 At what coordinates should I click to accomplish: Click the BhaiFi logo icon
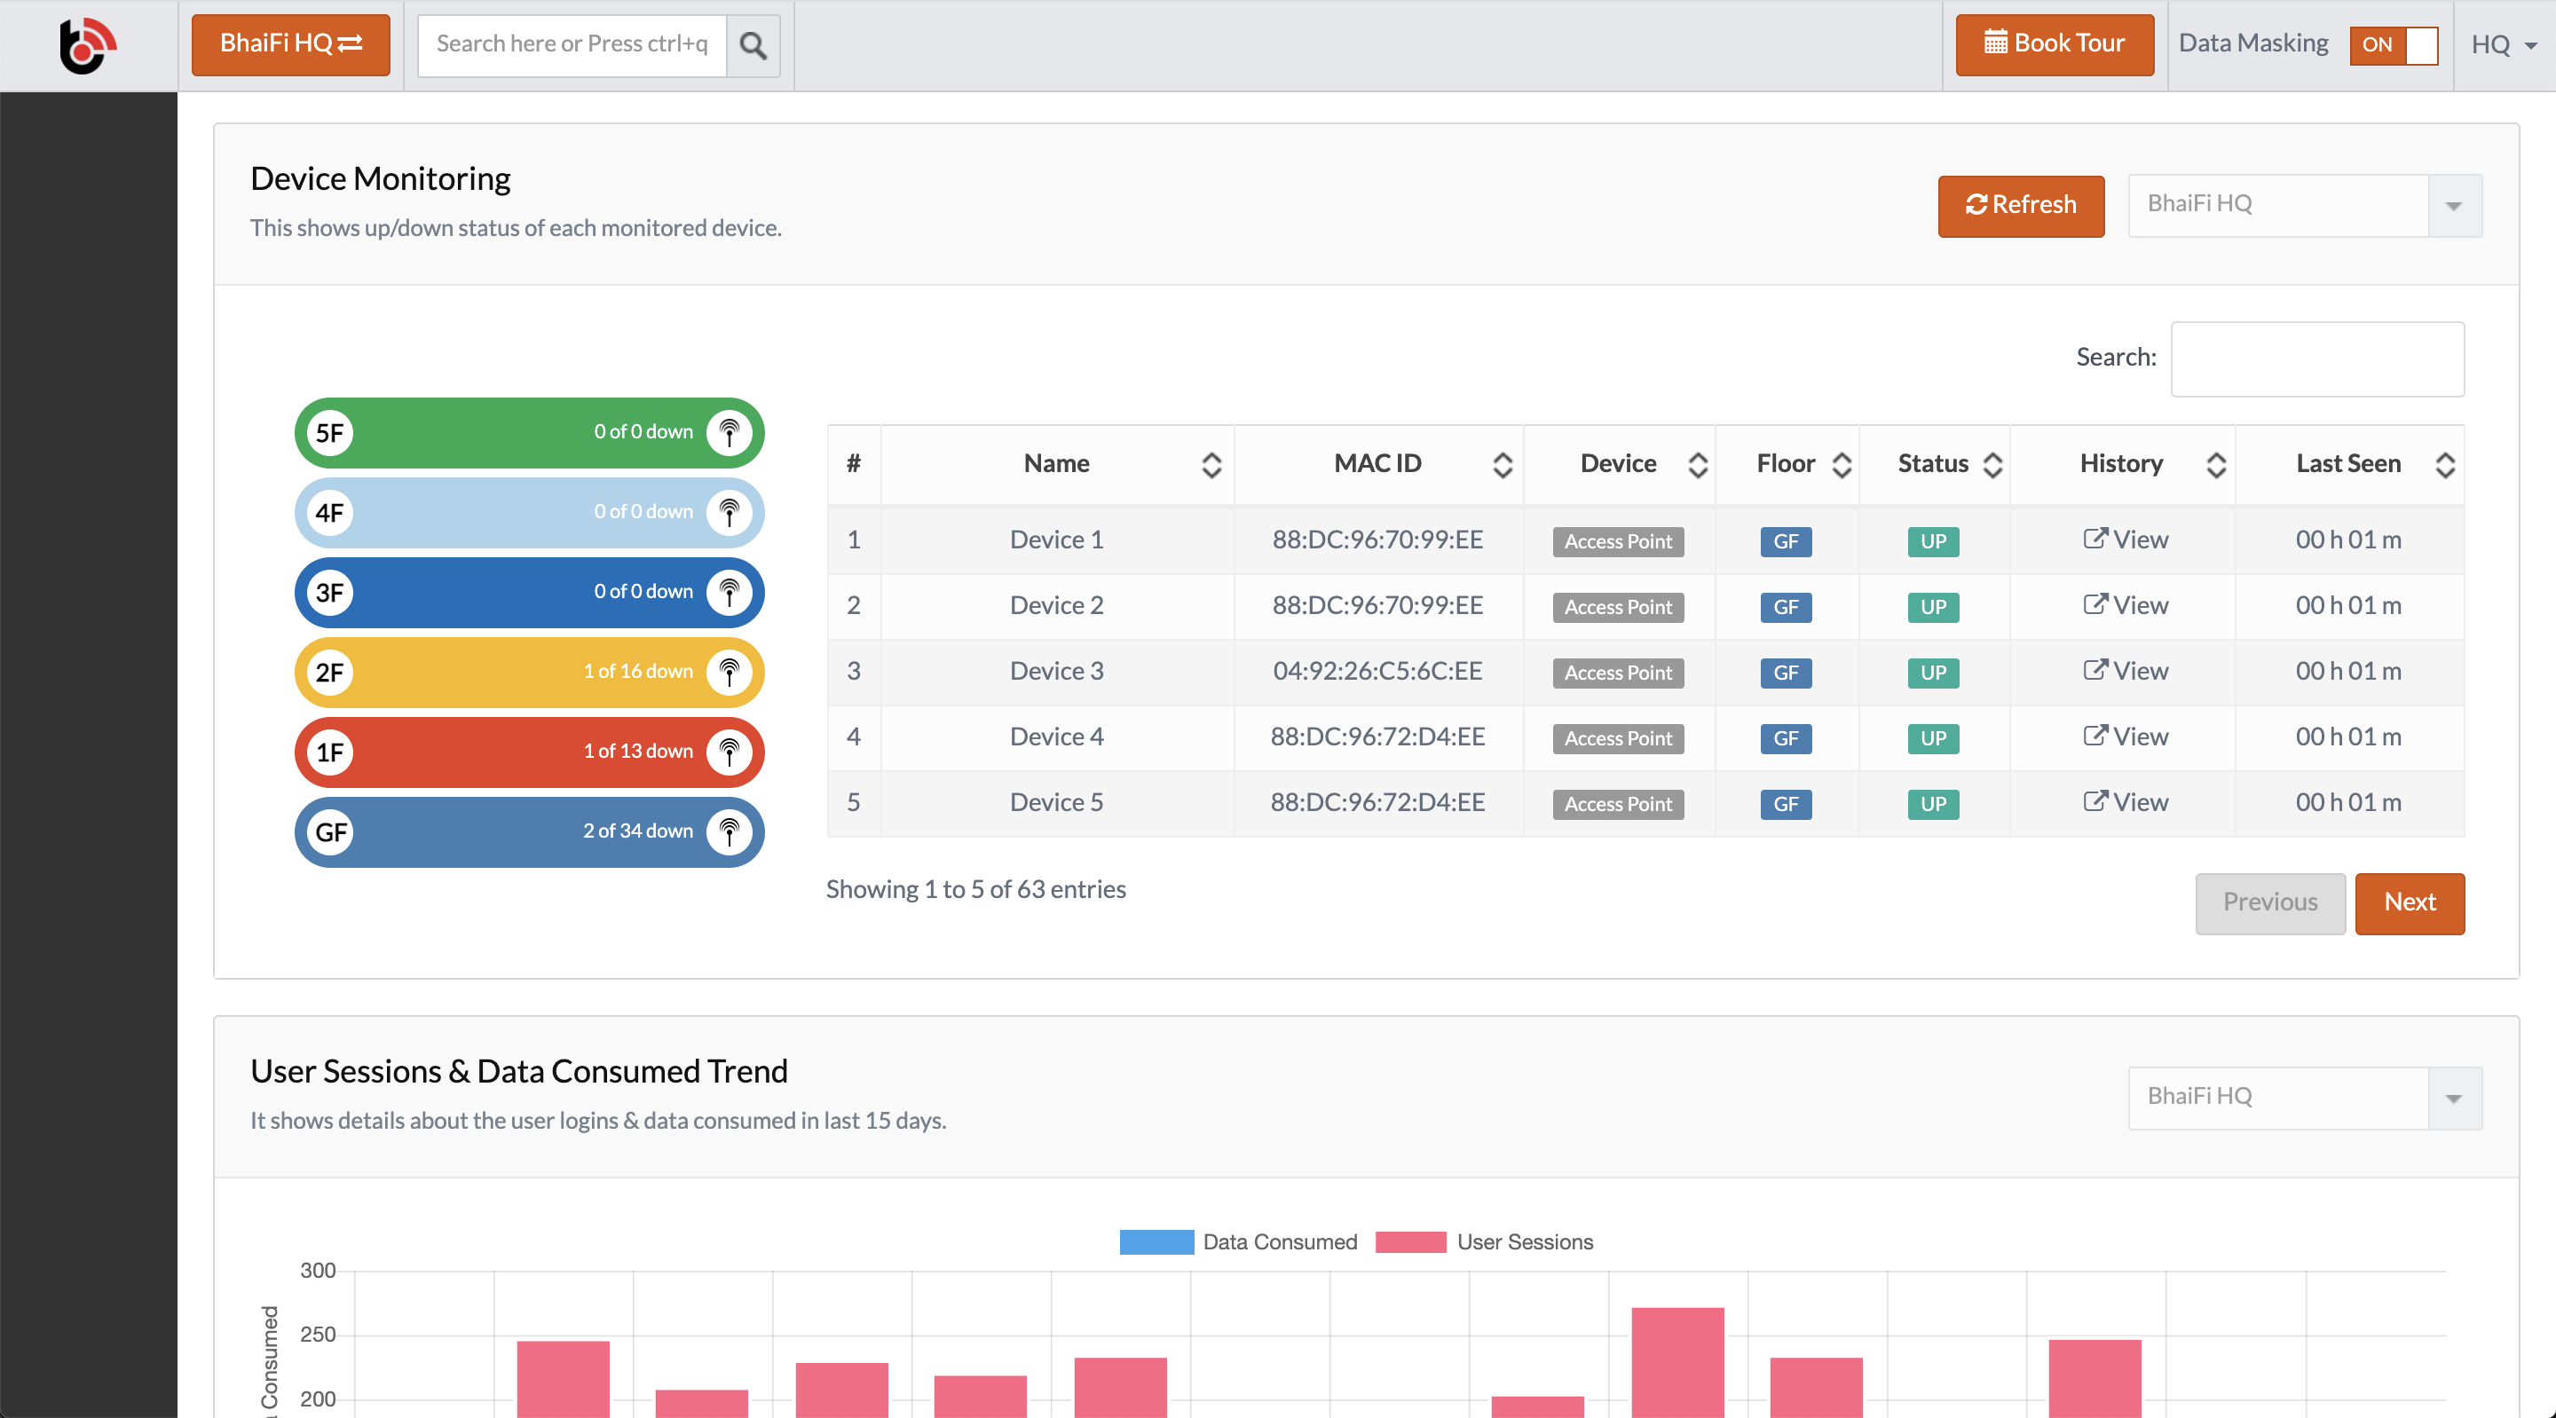[x=87, y=44]
